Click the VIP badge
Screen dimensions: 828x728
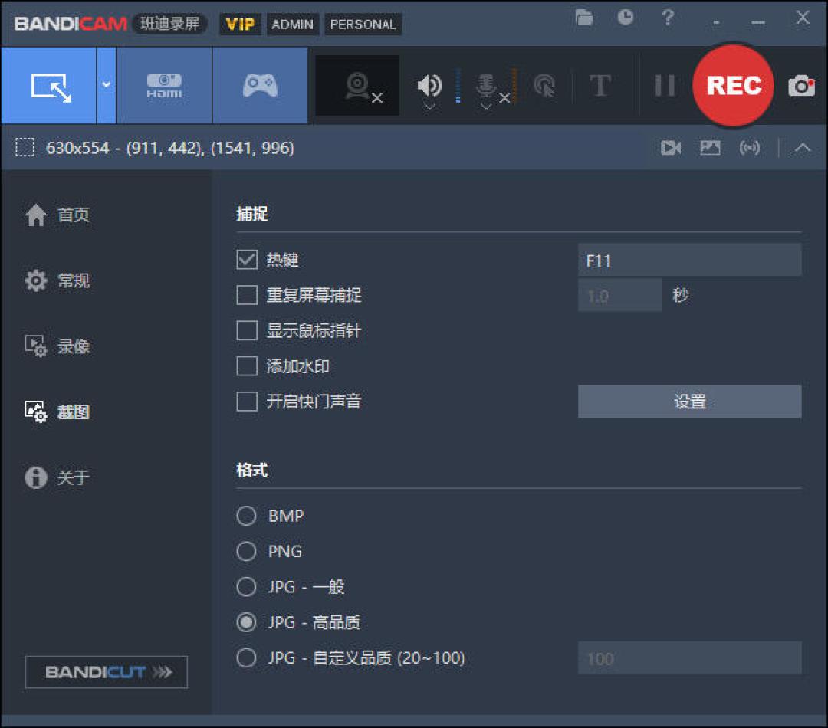240,25
